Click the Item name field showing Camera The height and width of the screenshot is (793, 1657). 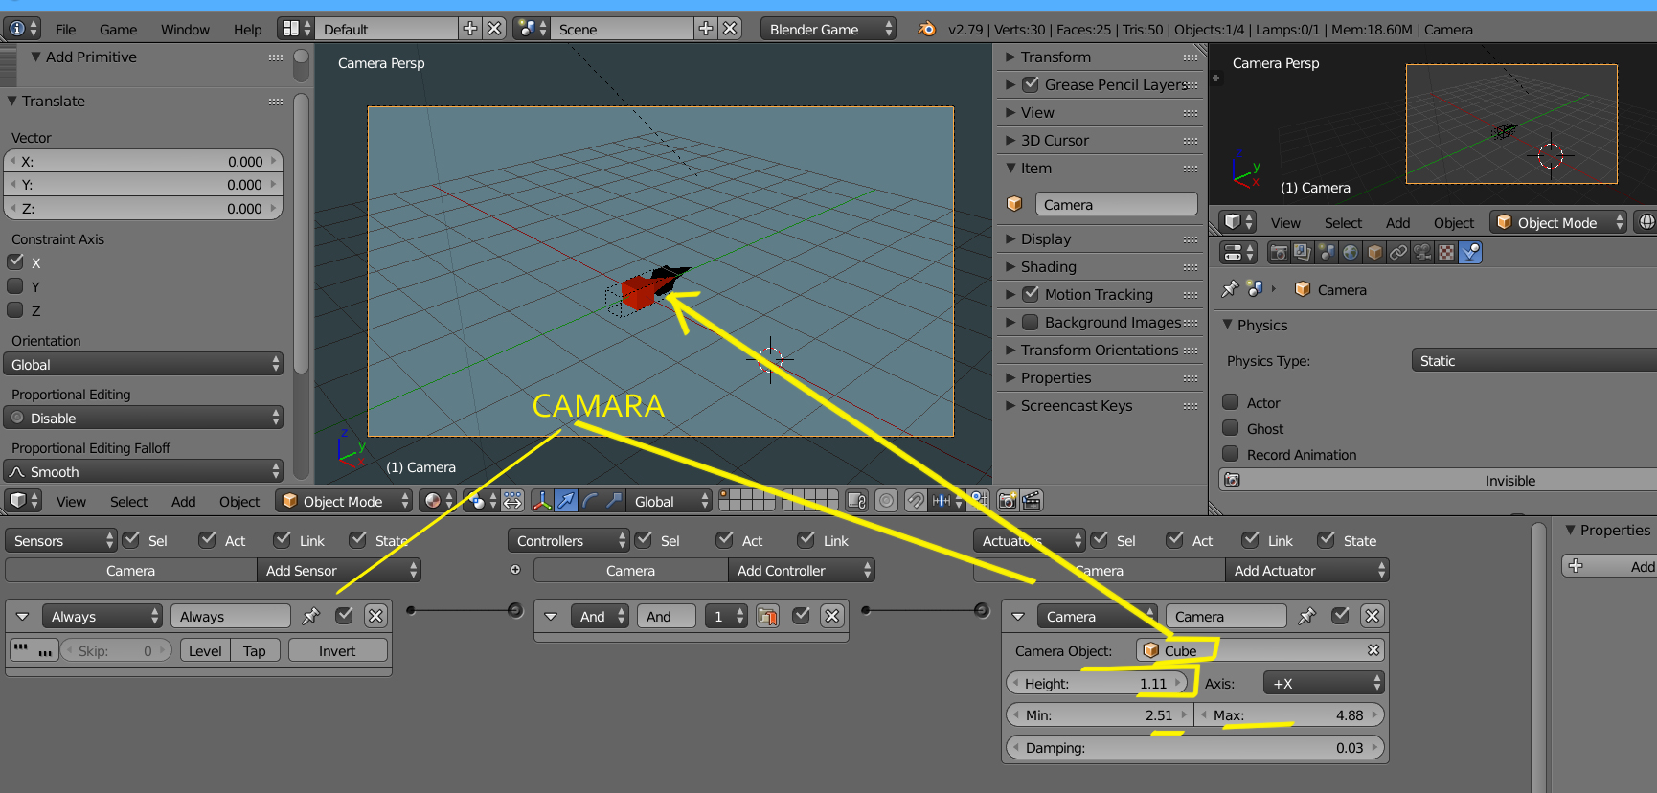coord(1116,204)
